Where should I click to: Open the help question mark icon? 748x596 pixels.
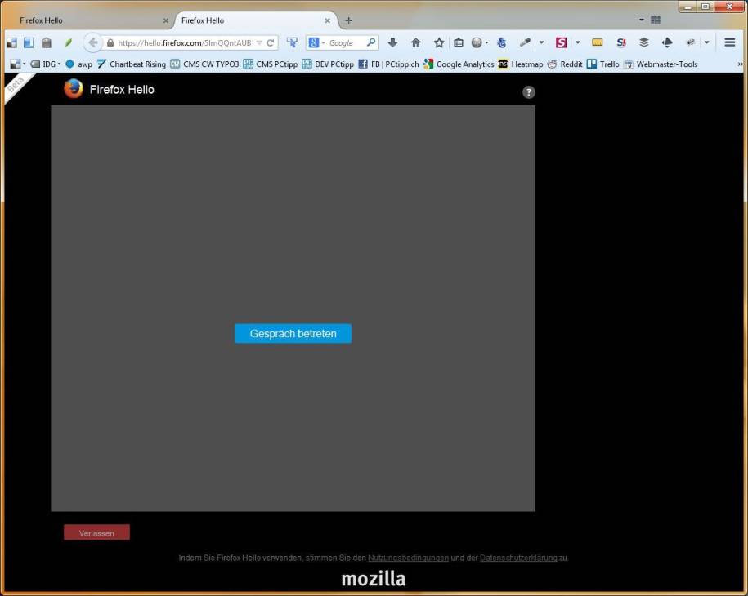coord(529,92)
